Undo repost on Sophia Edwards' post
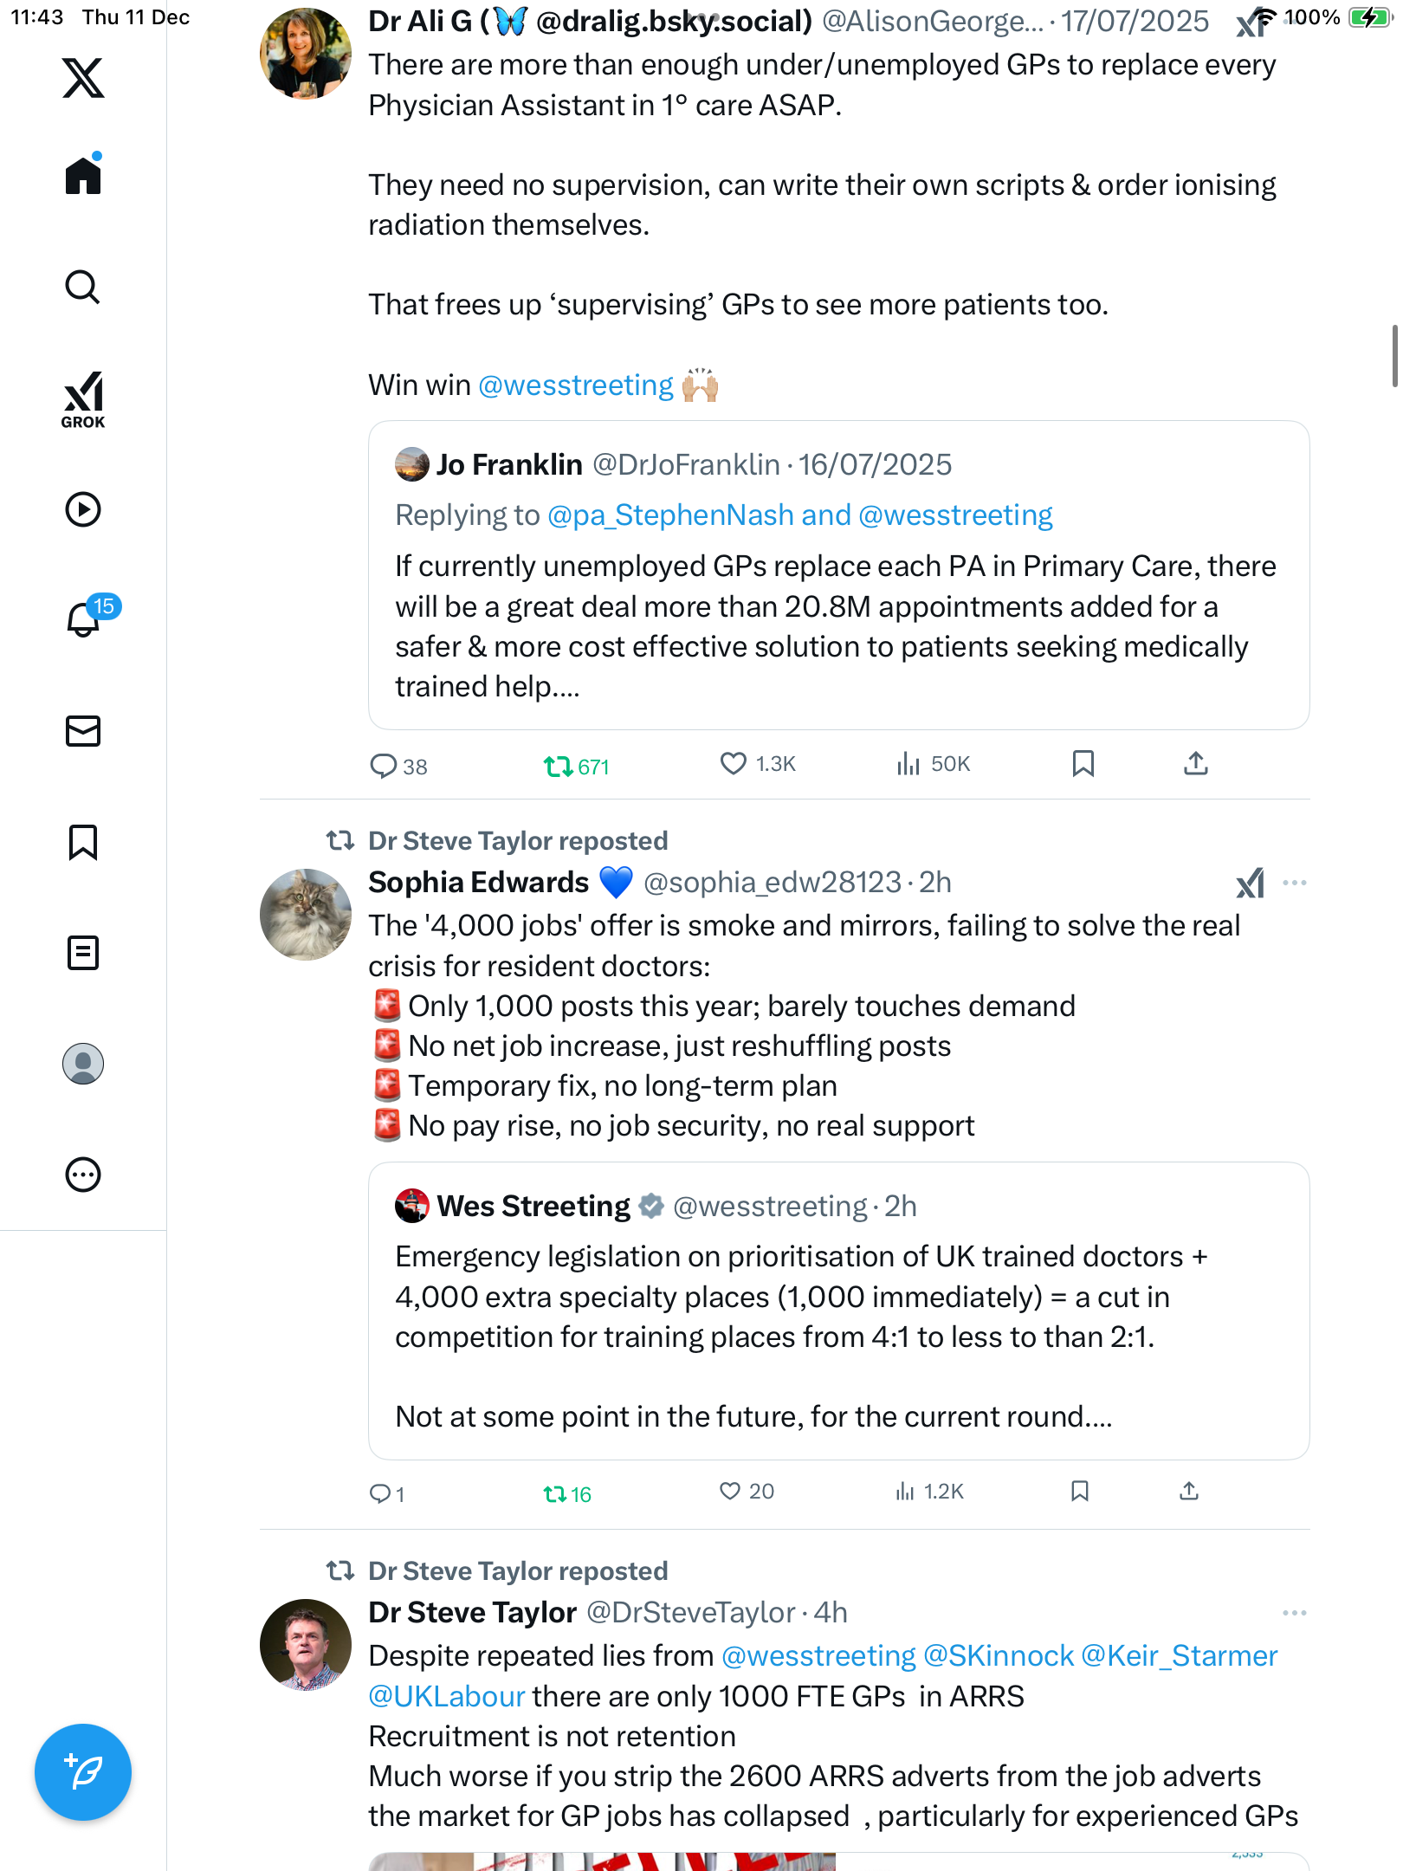Image resolution: width=1403 pixels, height=1871 pixels. pyautogui.click(x=556, y=1493)
